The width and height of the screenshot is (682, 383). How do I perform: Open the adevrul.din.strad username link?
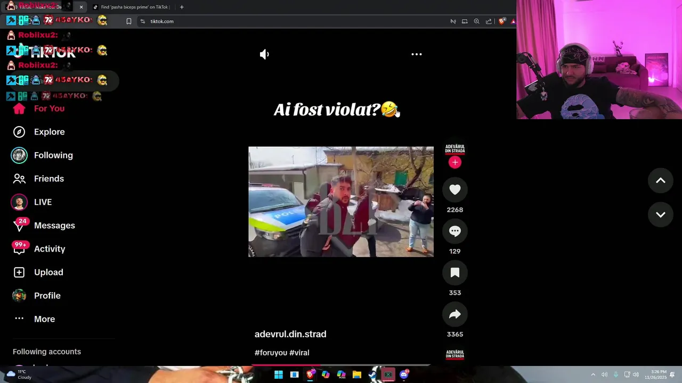290,334
